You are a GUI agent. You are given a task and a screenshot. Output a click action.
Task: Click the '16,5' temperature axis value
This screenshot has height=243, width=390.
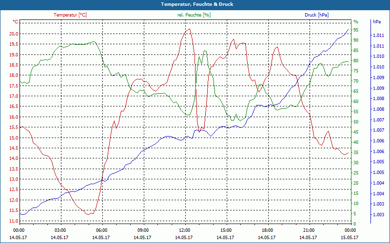click(14, 106)
